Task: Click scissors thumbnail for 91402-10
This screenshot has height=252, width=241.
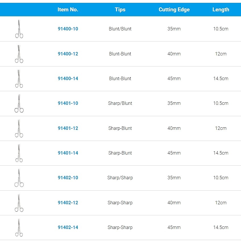Action: [19, 178]
